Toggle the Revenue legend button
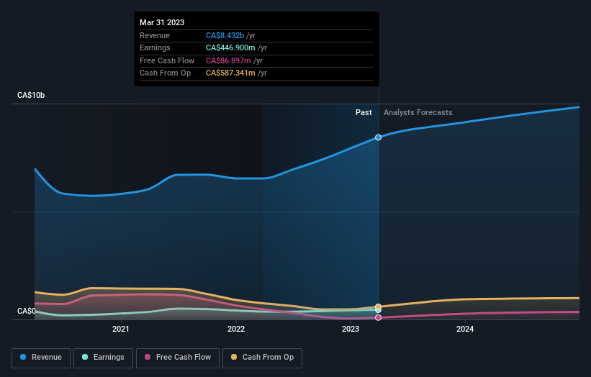The image size is (591, 377). tap(41, 358)
